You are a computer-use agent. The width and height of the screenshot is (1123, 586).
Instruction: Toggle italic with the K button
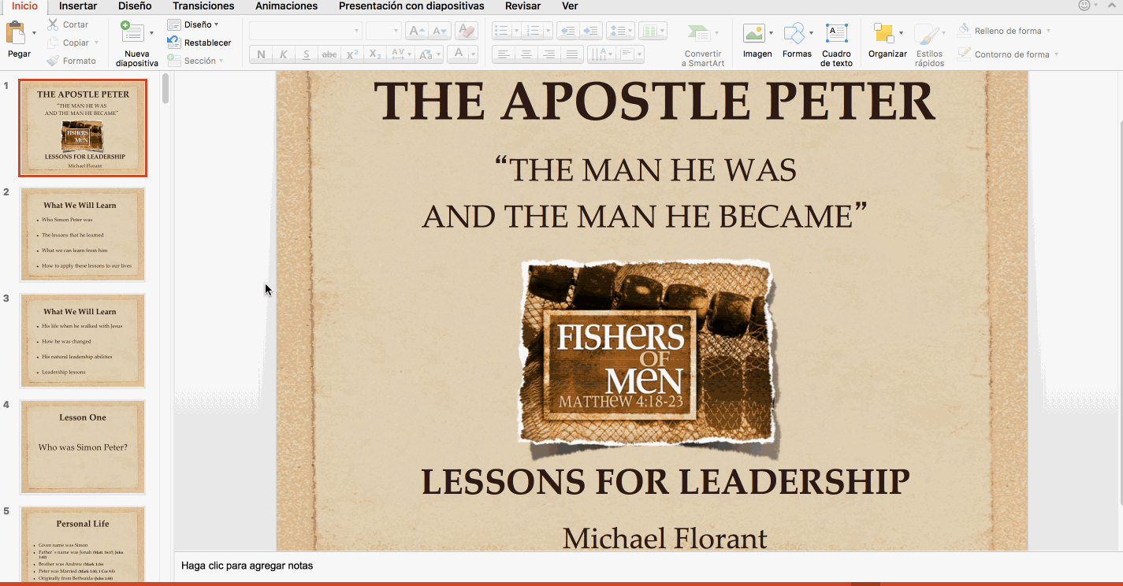point(284,54)
